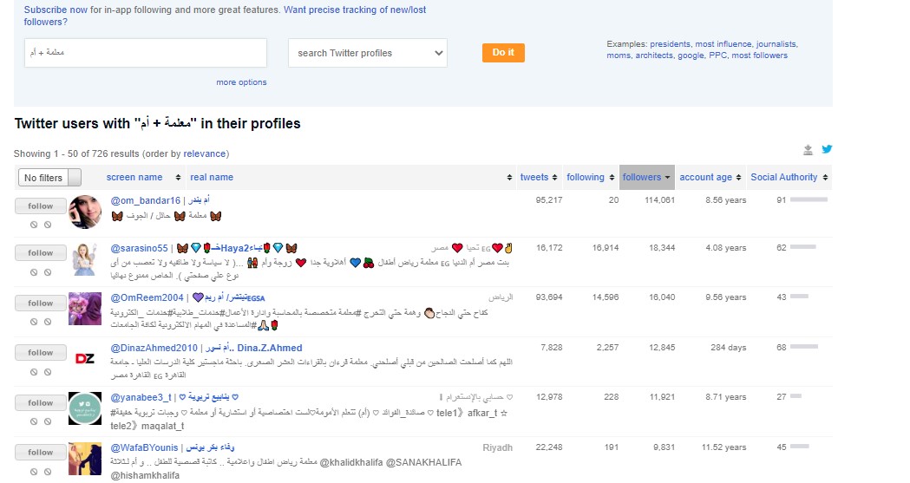Click the teal avatar of @yanabee3_t
This screenshot has width=910, height=483.
(x=86, y=408)
